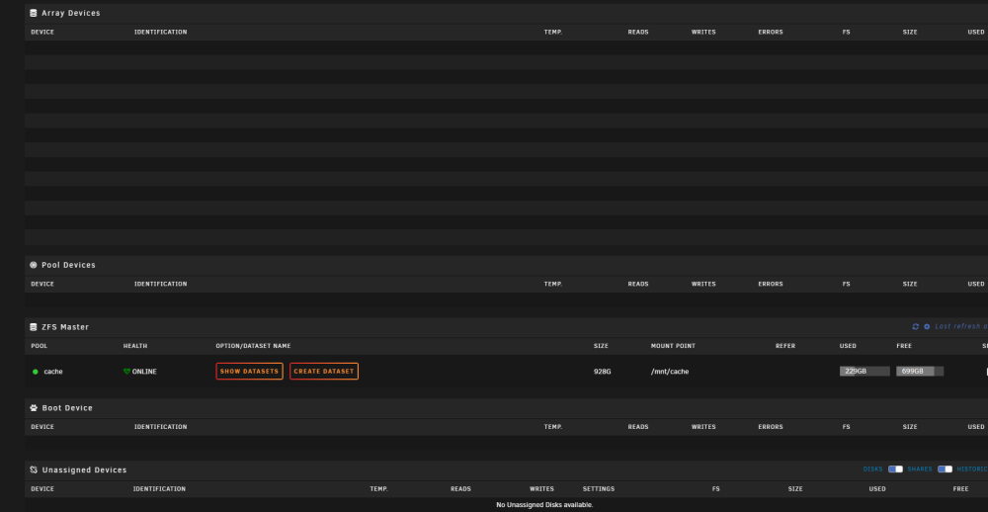Click the ZFS Master section icon
The height and width of the screenshot is (512, 988).
(34, 326)
